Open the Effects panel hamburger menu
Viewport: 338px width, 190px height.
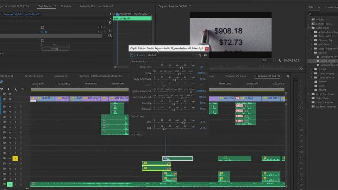pos(319,7)
